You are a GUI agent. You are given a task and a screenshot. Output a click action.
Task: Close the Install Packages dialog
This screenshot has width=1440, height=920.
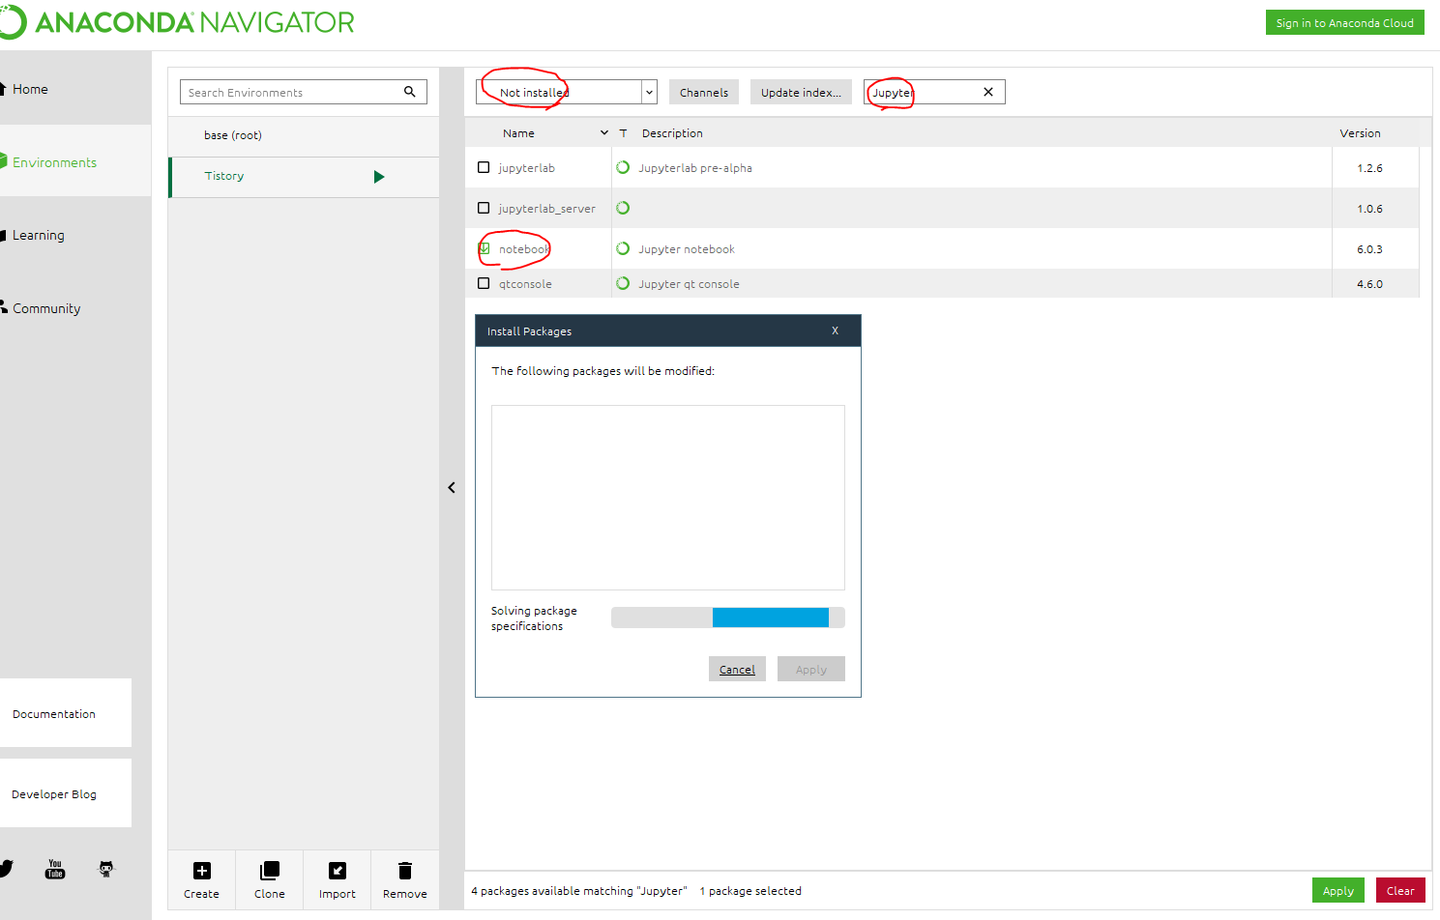point(836,331)
